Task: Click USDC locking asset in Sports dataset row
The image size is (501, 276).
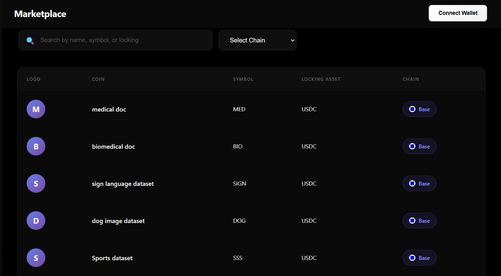Action: pyautogui.click(x=309, y=258)
